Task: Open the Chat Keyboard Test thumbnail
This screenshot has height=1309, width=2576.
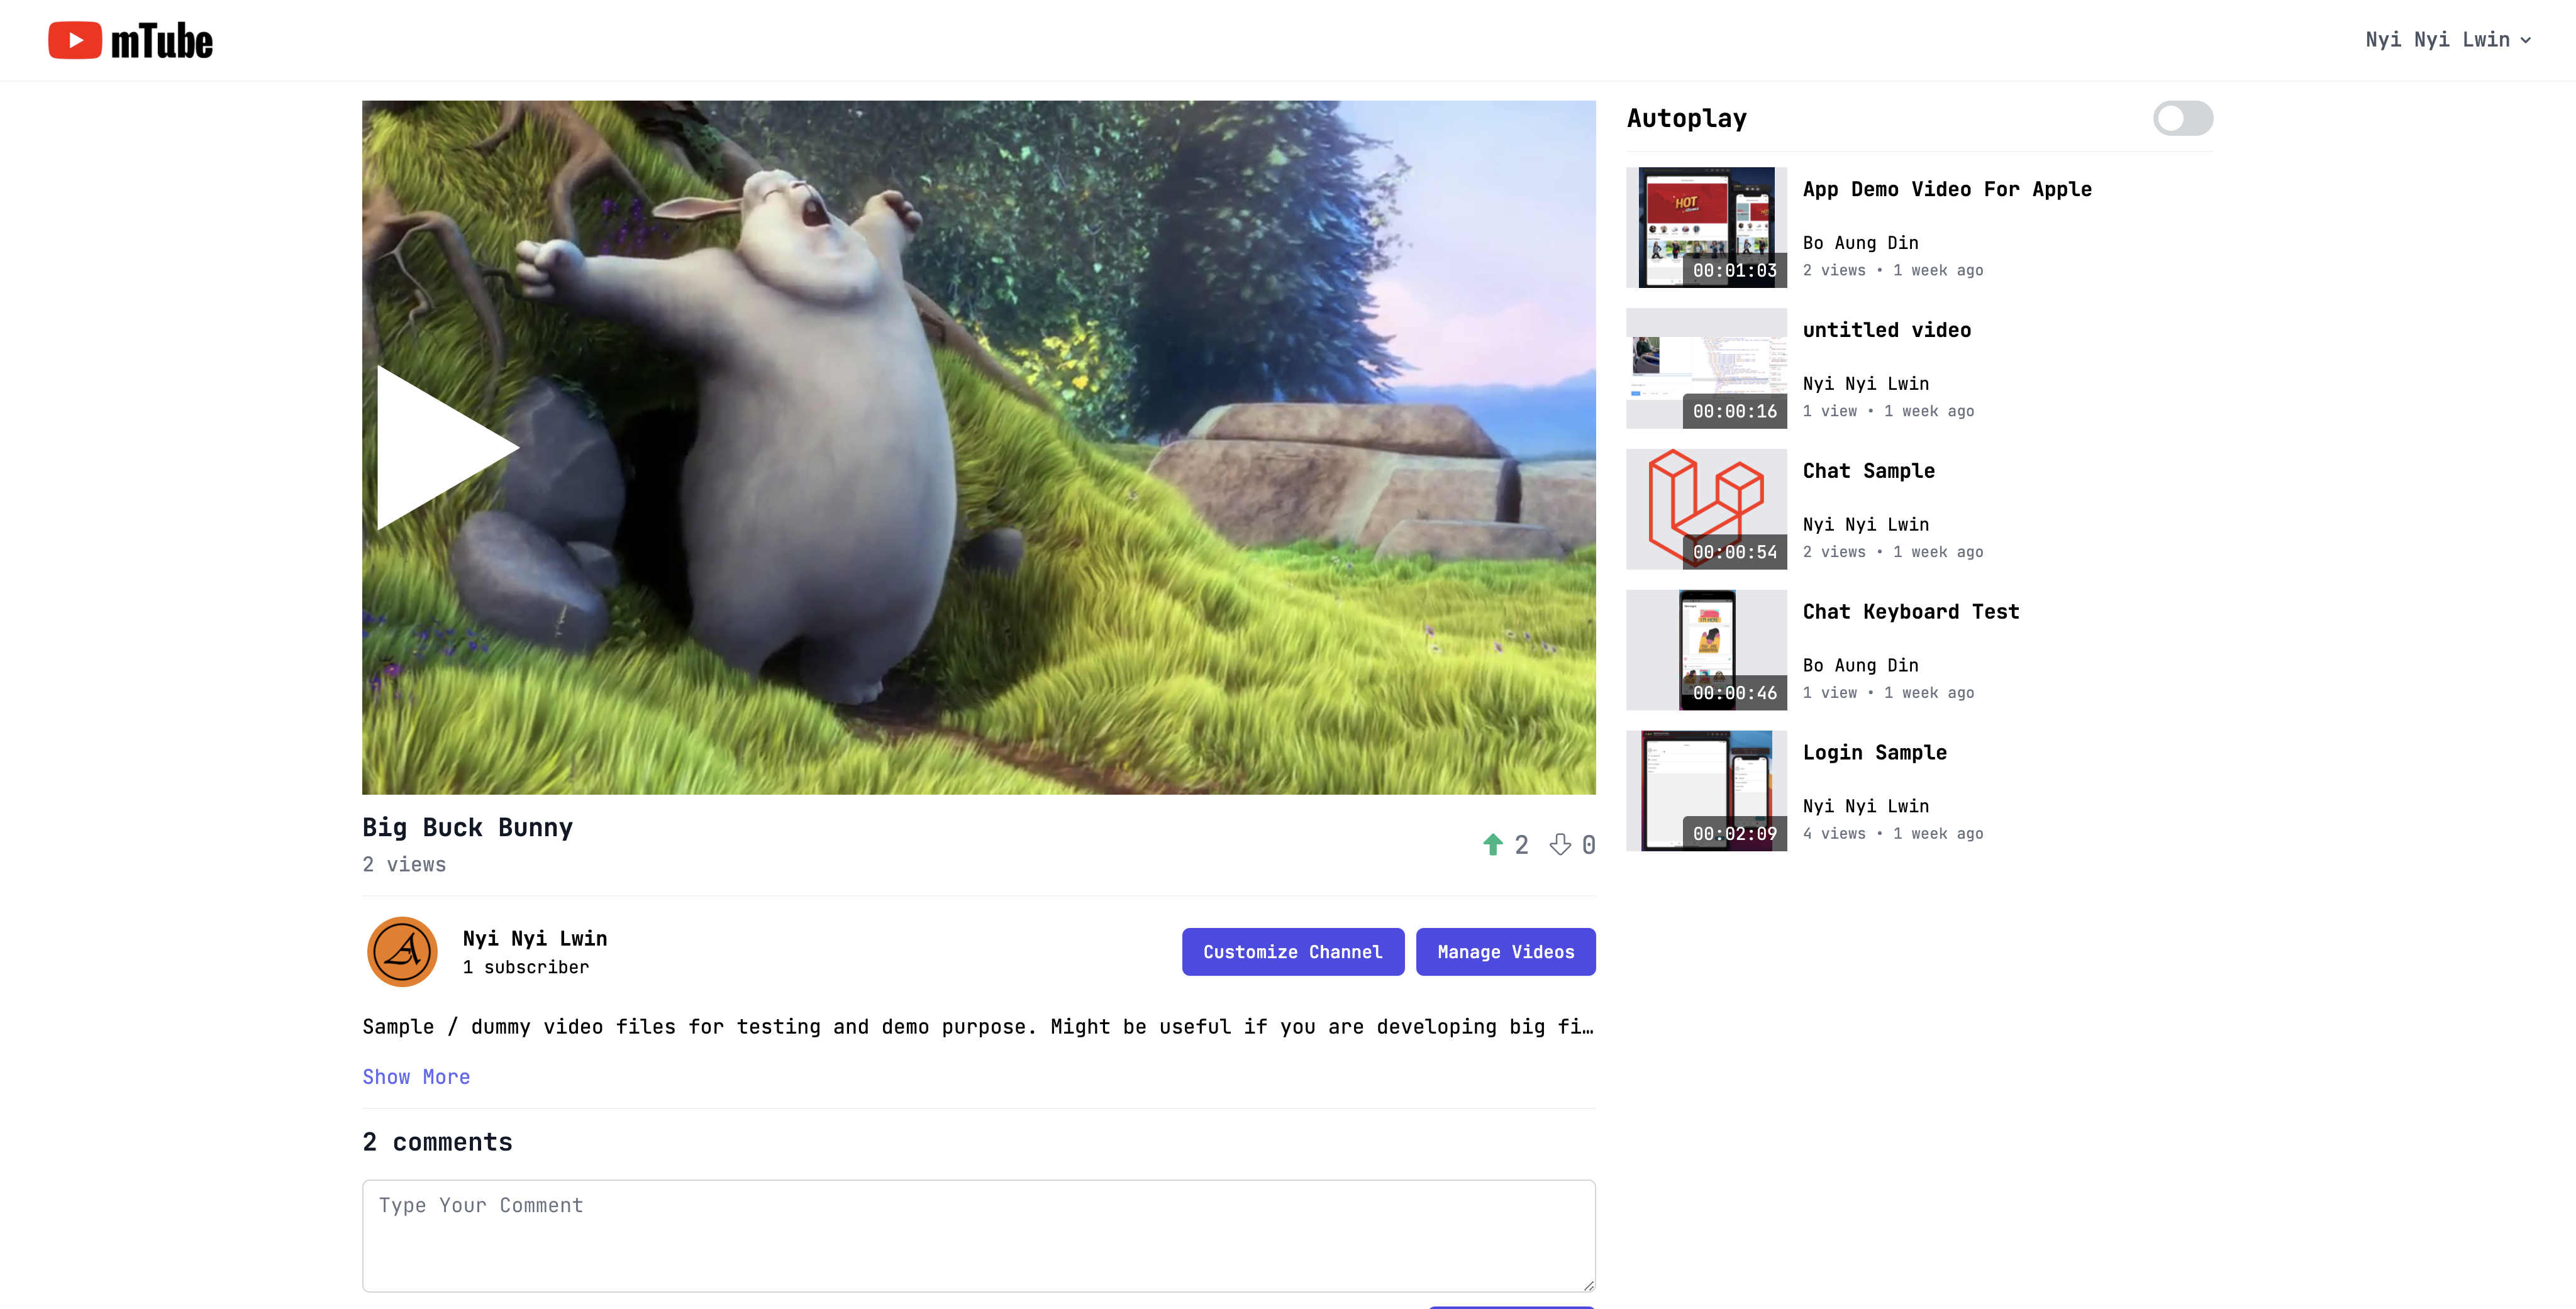Action: point(1706,650)
